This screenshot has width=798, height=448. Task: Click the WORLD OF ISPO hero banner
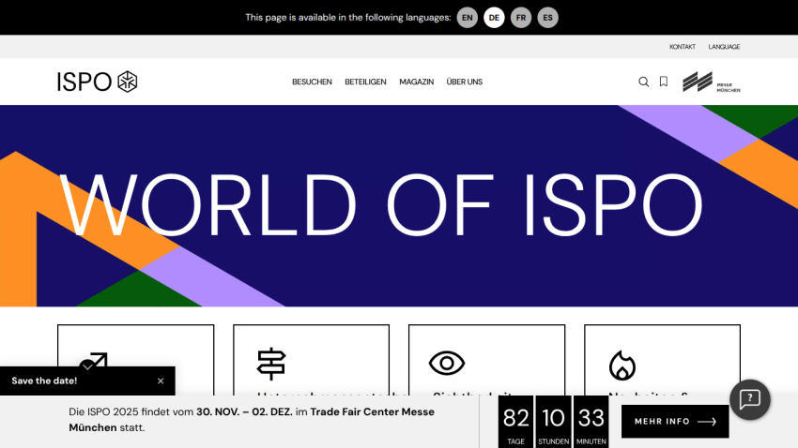[399, 205]
